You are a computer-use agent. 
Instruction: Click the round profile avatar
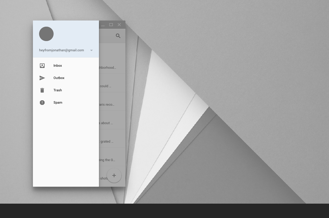(x=46, y=34)
